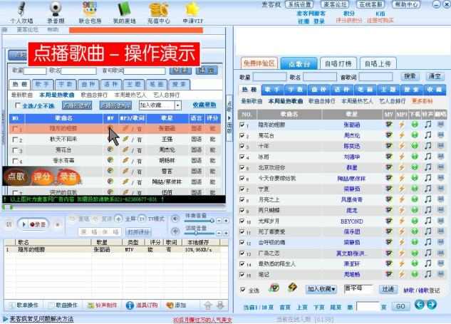Click 搜索 button in right panel
The height and width of the screenshot is (324, 451).
(x=410, y=76)
